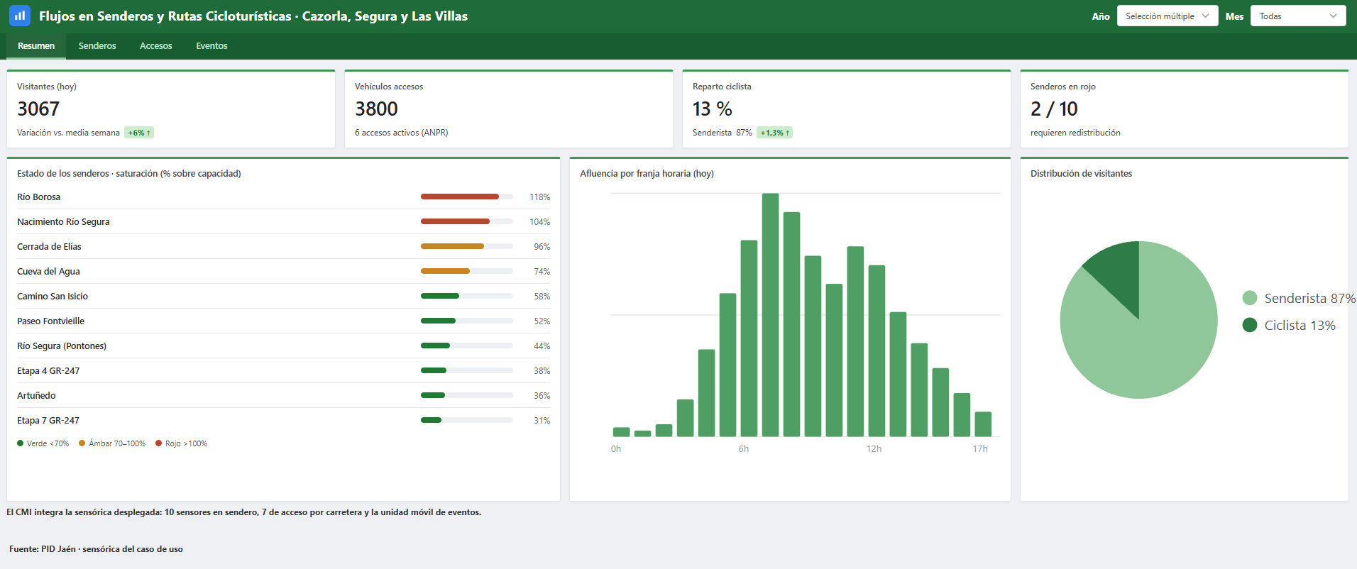
Task: Click the 2 / 10 red trails value
Action: pyautogui.click(x=1054, y=109)
